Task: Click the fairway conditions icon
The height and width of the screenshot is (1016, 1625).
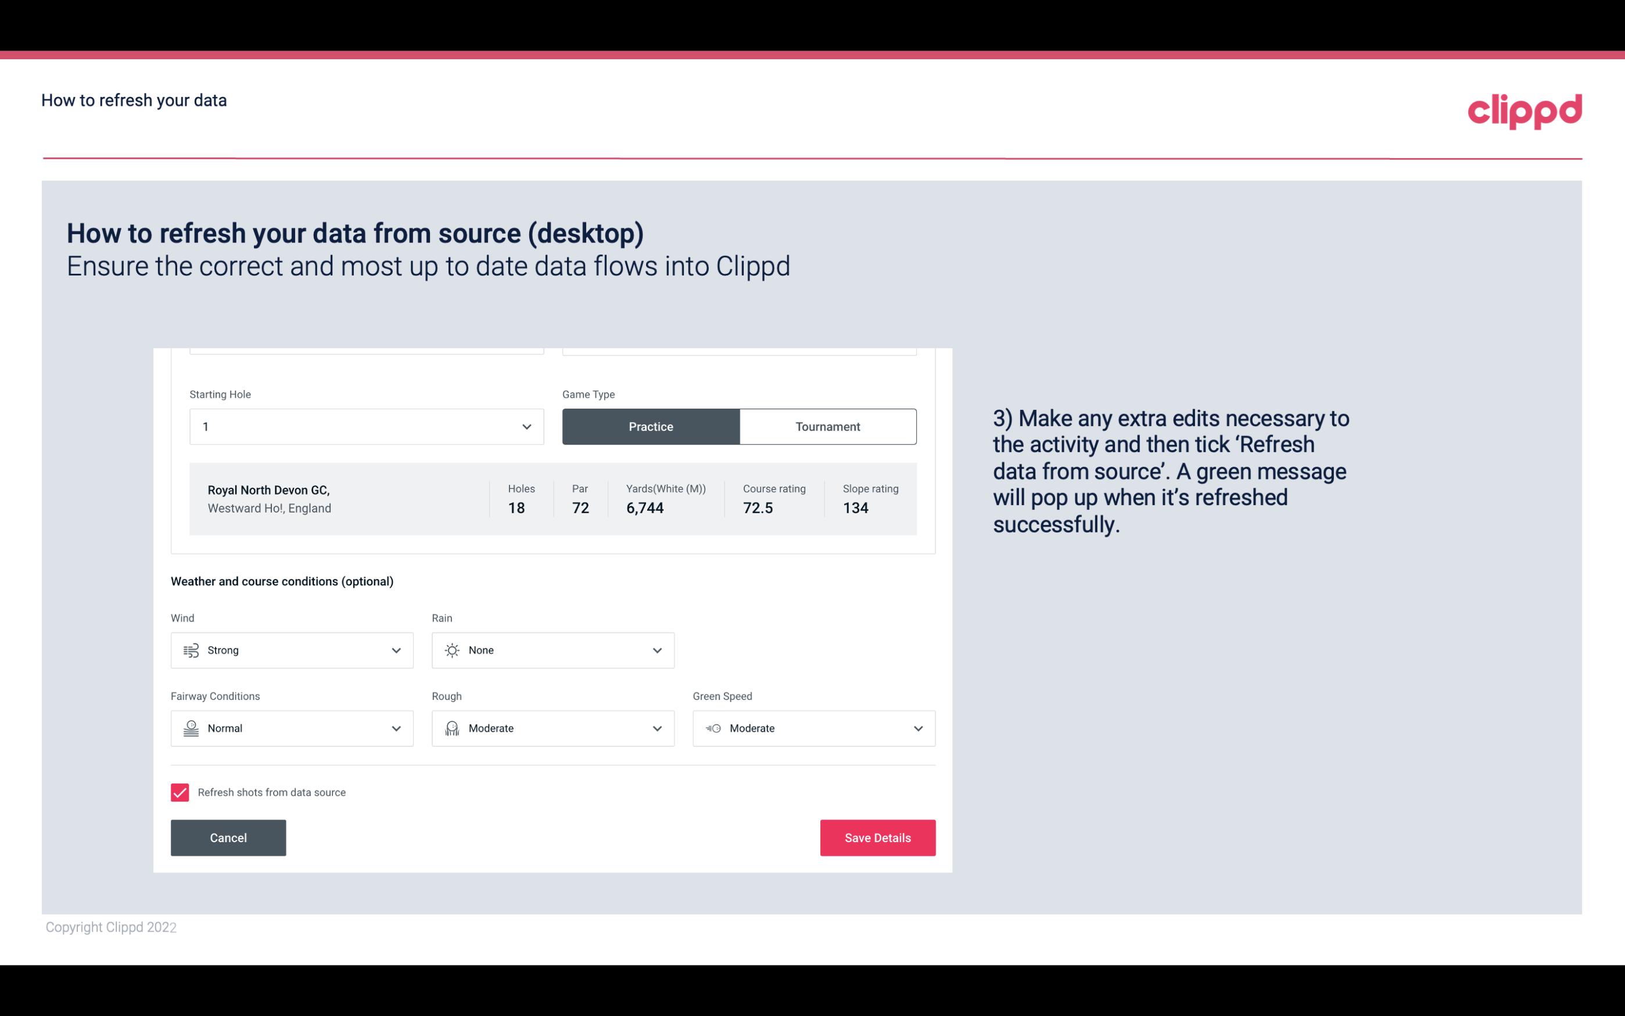Action: pos(189,728)
